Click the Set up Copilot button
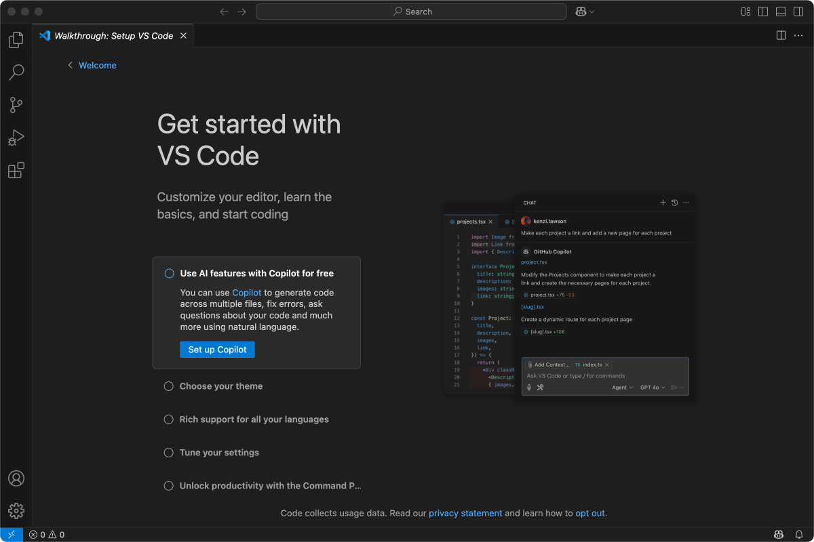This screenshot has width=814, height=542. click(217, 350)
